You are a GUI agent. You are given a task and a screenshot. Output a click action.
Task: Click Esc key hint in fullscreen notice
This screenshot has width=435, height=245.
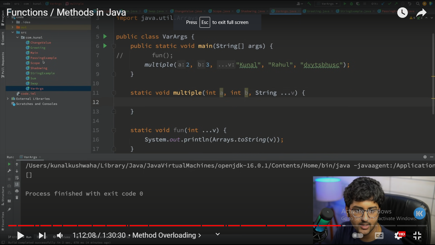coord(205,22)
